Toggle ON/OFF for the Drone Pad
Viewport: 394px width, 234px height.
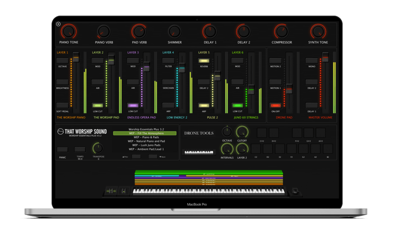tap(275, 105)
